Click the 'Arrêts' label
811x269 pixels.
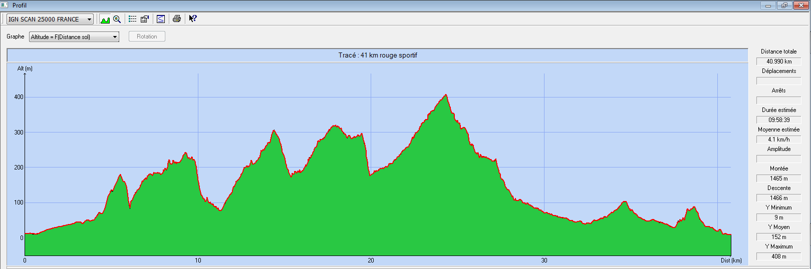778,90
